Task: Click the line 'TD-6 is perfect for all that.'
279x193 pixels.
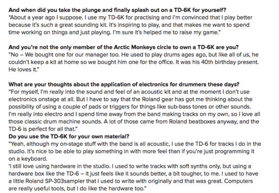Action: coord(43,129)
